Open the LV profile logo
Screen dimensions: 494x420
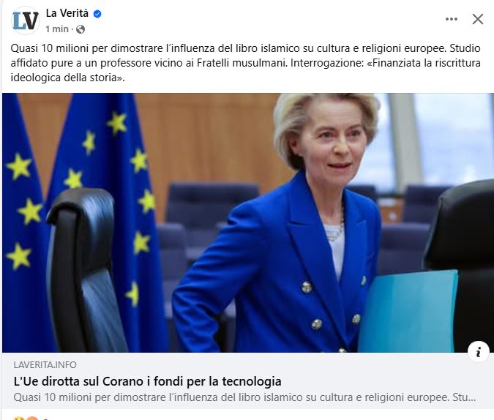pos(26,20)
